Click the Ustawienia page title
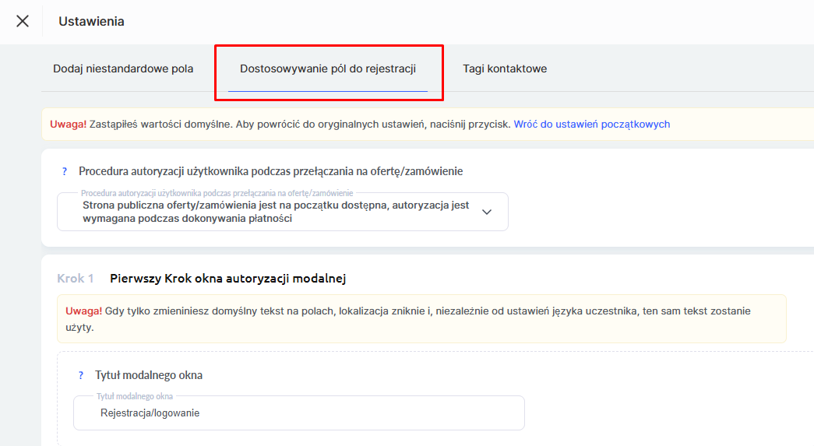The width and height of the screenshot is (814, 446). point(91,21)
